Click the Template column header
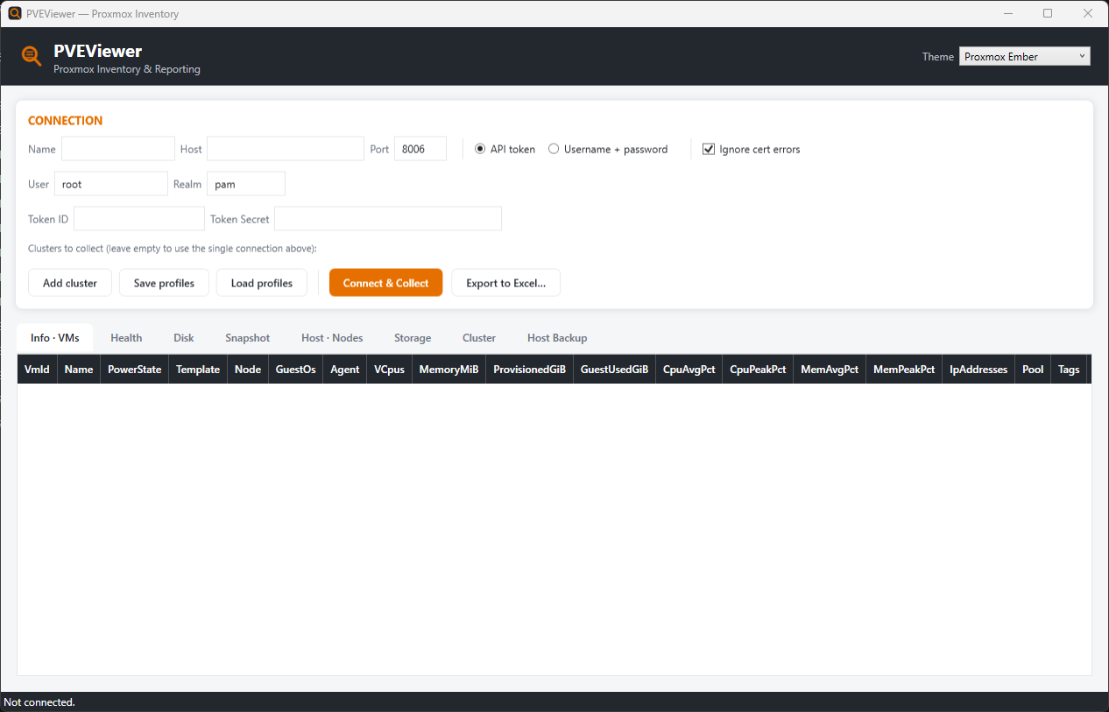 click(198, 369)
